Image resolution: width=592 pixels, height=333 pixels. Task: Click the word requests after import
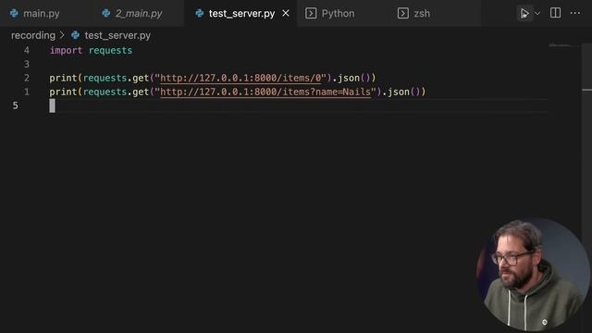(111, 50)
